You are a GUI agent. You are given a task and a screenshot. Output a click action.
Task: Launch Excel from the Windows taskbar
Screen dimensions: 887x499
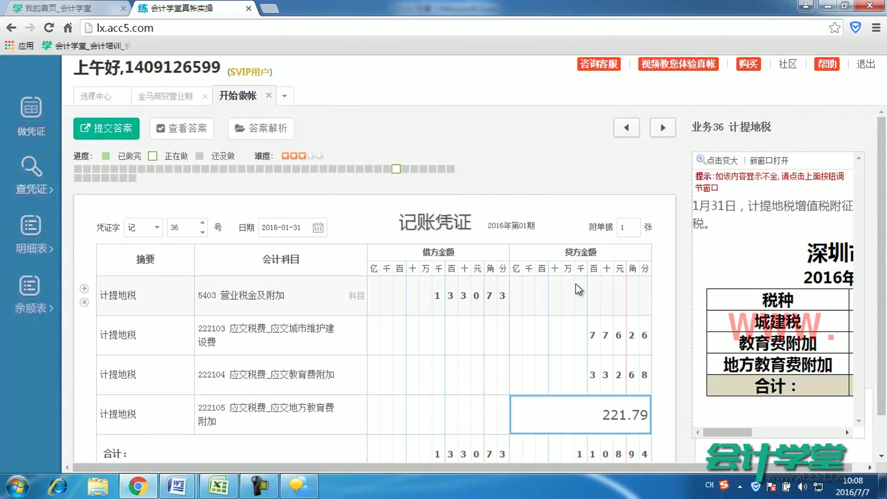(x=219, y=486)
